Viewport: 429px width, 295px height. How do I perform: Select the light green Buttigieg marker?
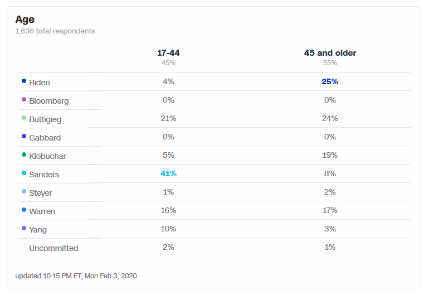(24, 118)
